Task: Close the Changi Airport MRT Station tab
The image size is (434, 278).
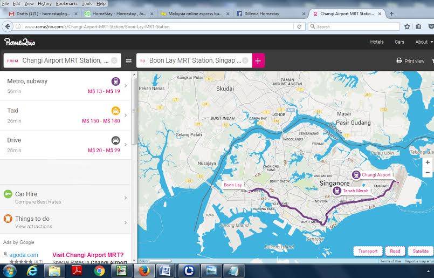Action: (380, 13)
